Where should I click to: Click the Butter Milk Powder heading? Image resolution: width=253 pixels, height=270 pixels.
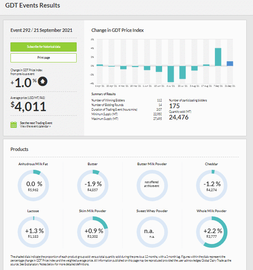pyautogui.click(x=152, y=164)
